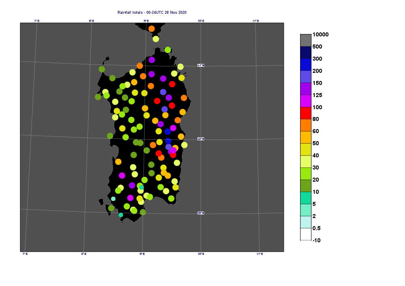Click the '-10' legend label
This screenshot has height=286, width=405.
click(x=316, y=240)
